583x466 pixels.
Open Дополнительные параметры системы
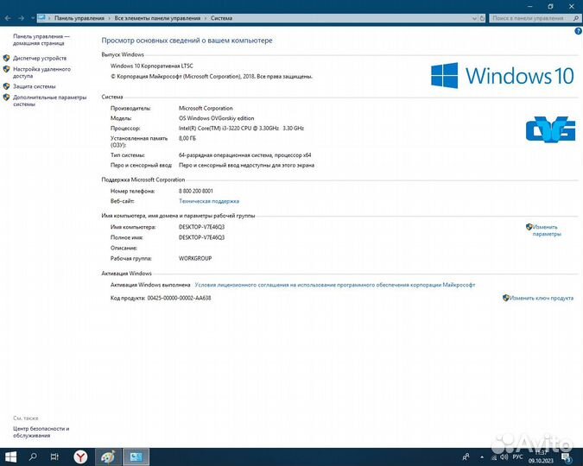tap(50, 101)
